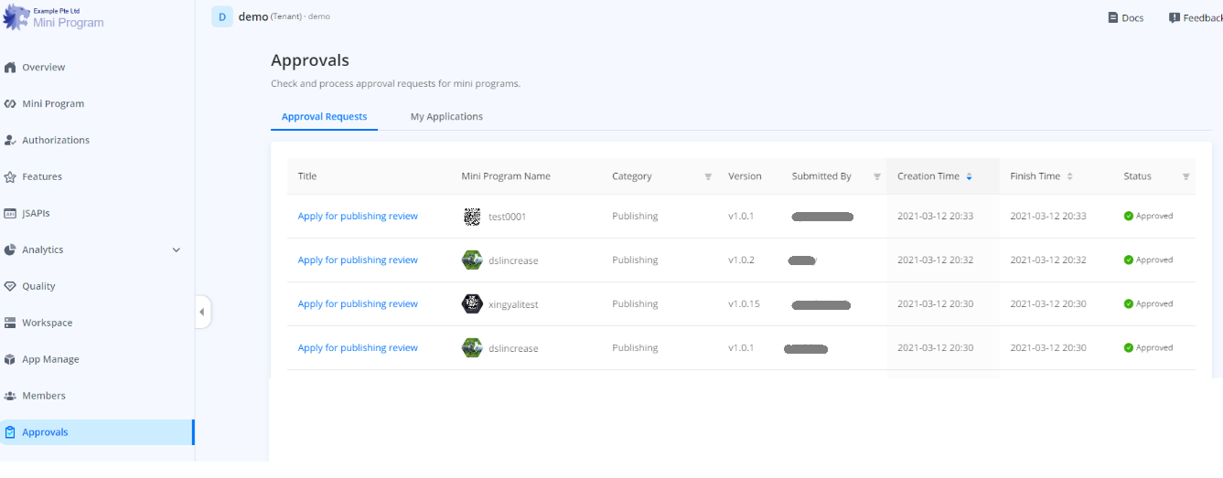This screenshot has width=1223, height=478.
Task: Click the Members group icon
Action: (10, 397)
